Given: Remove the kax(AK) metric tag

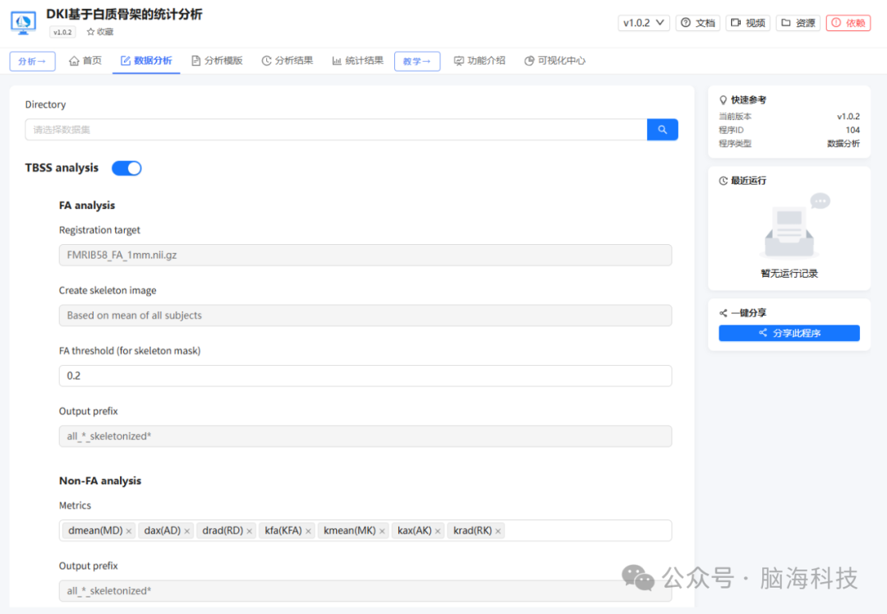Looking at the screenshot, I should point(438,531).
